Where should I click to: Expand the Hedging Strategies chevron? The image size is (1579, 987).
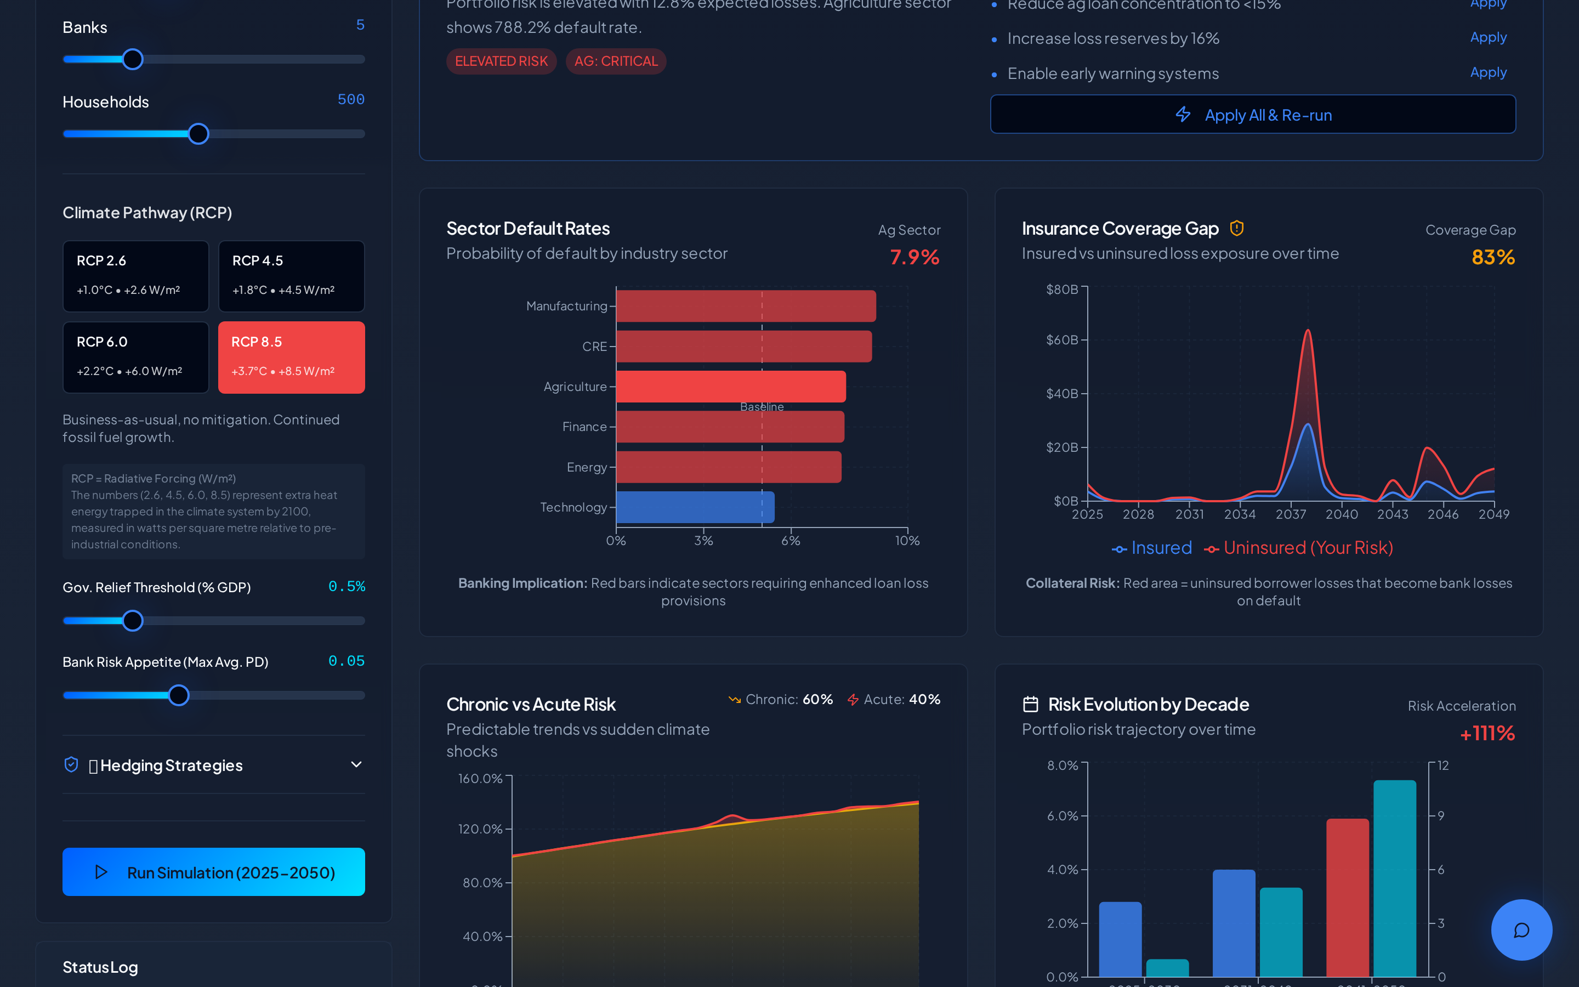tap(356, 764)
